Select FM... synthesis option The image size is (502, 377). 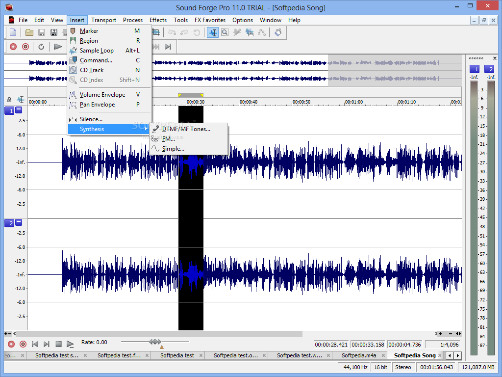189,139
